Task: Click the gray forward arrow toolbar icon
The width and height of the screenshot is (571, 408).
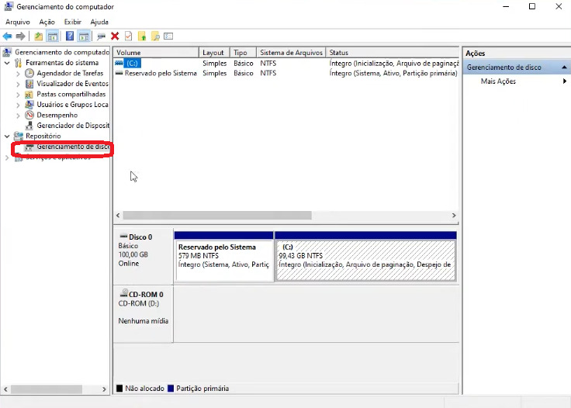Action: pyautogui.click(x=21, y=36)
